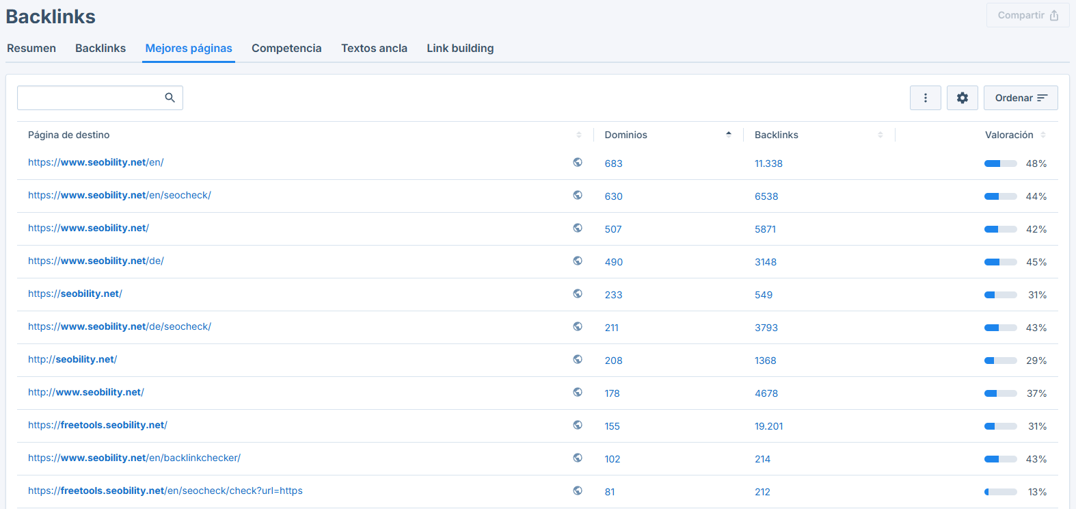Open link https://www.seobility.net/en/backlinkchecker/
The width and height of the screenshot is (1076, 509).
(x=134, y=458)
